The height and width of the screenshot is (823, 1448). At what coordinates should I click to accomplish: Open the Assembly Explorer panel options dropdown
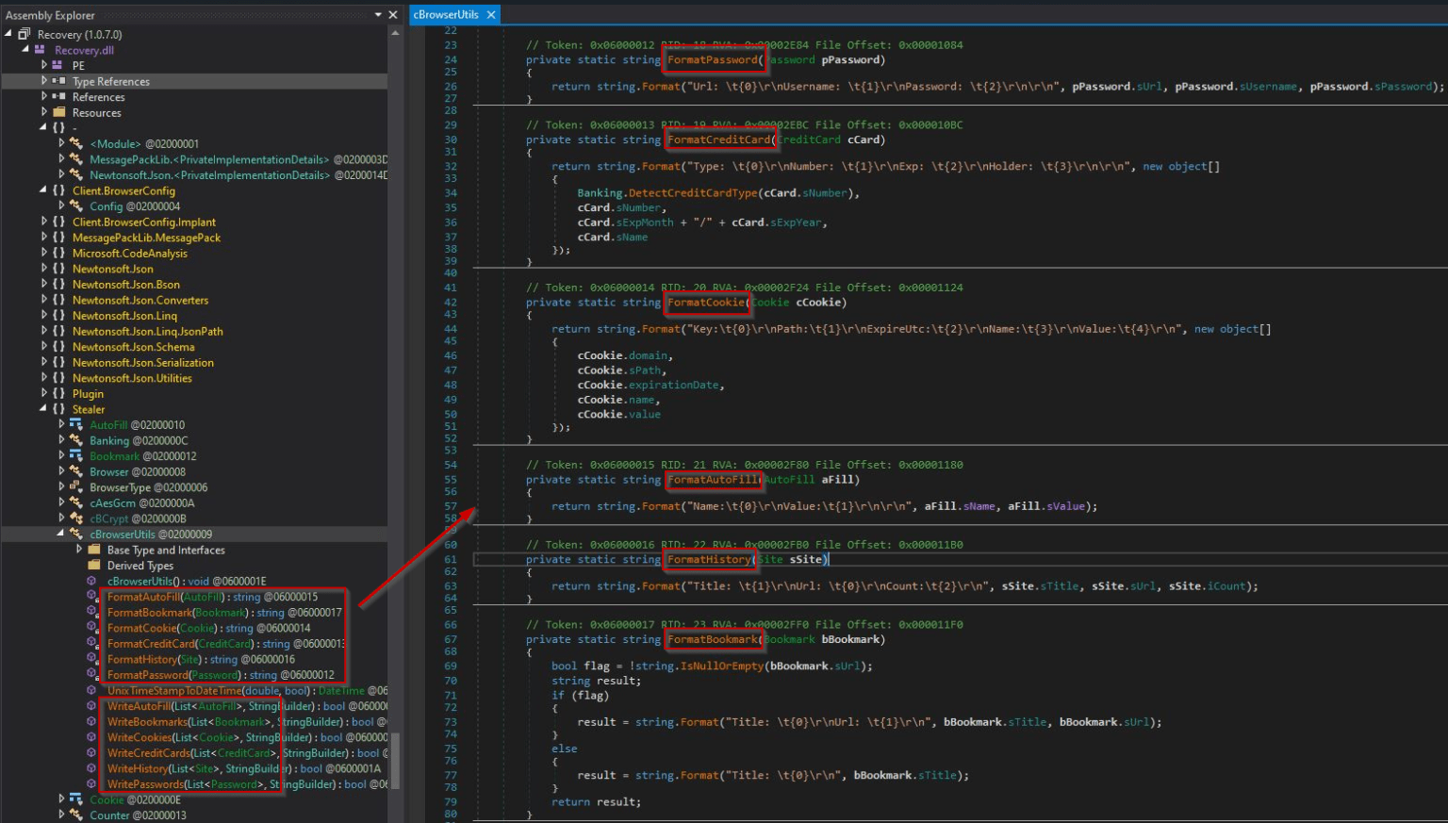378,15
